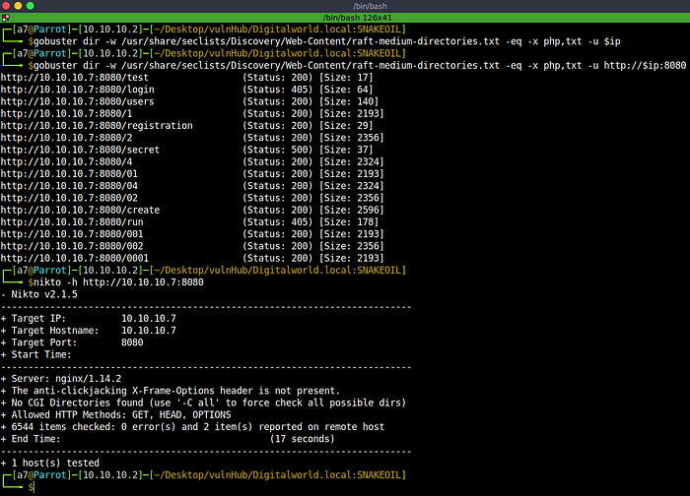
Task: Open the 10.10.10.7:8080/login URL
Action: click(x=78, y=90)
